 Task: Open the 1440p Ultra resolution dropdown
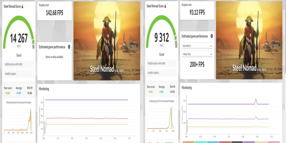[x=197, y=54]
